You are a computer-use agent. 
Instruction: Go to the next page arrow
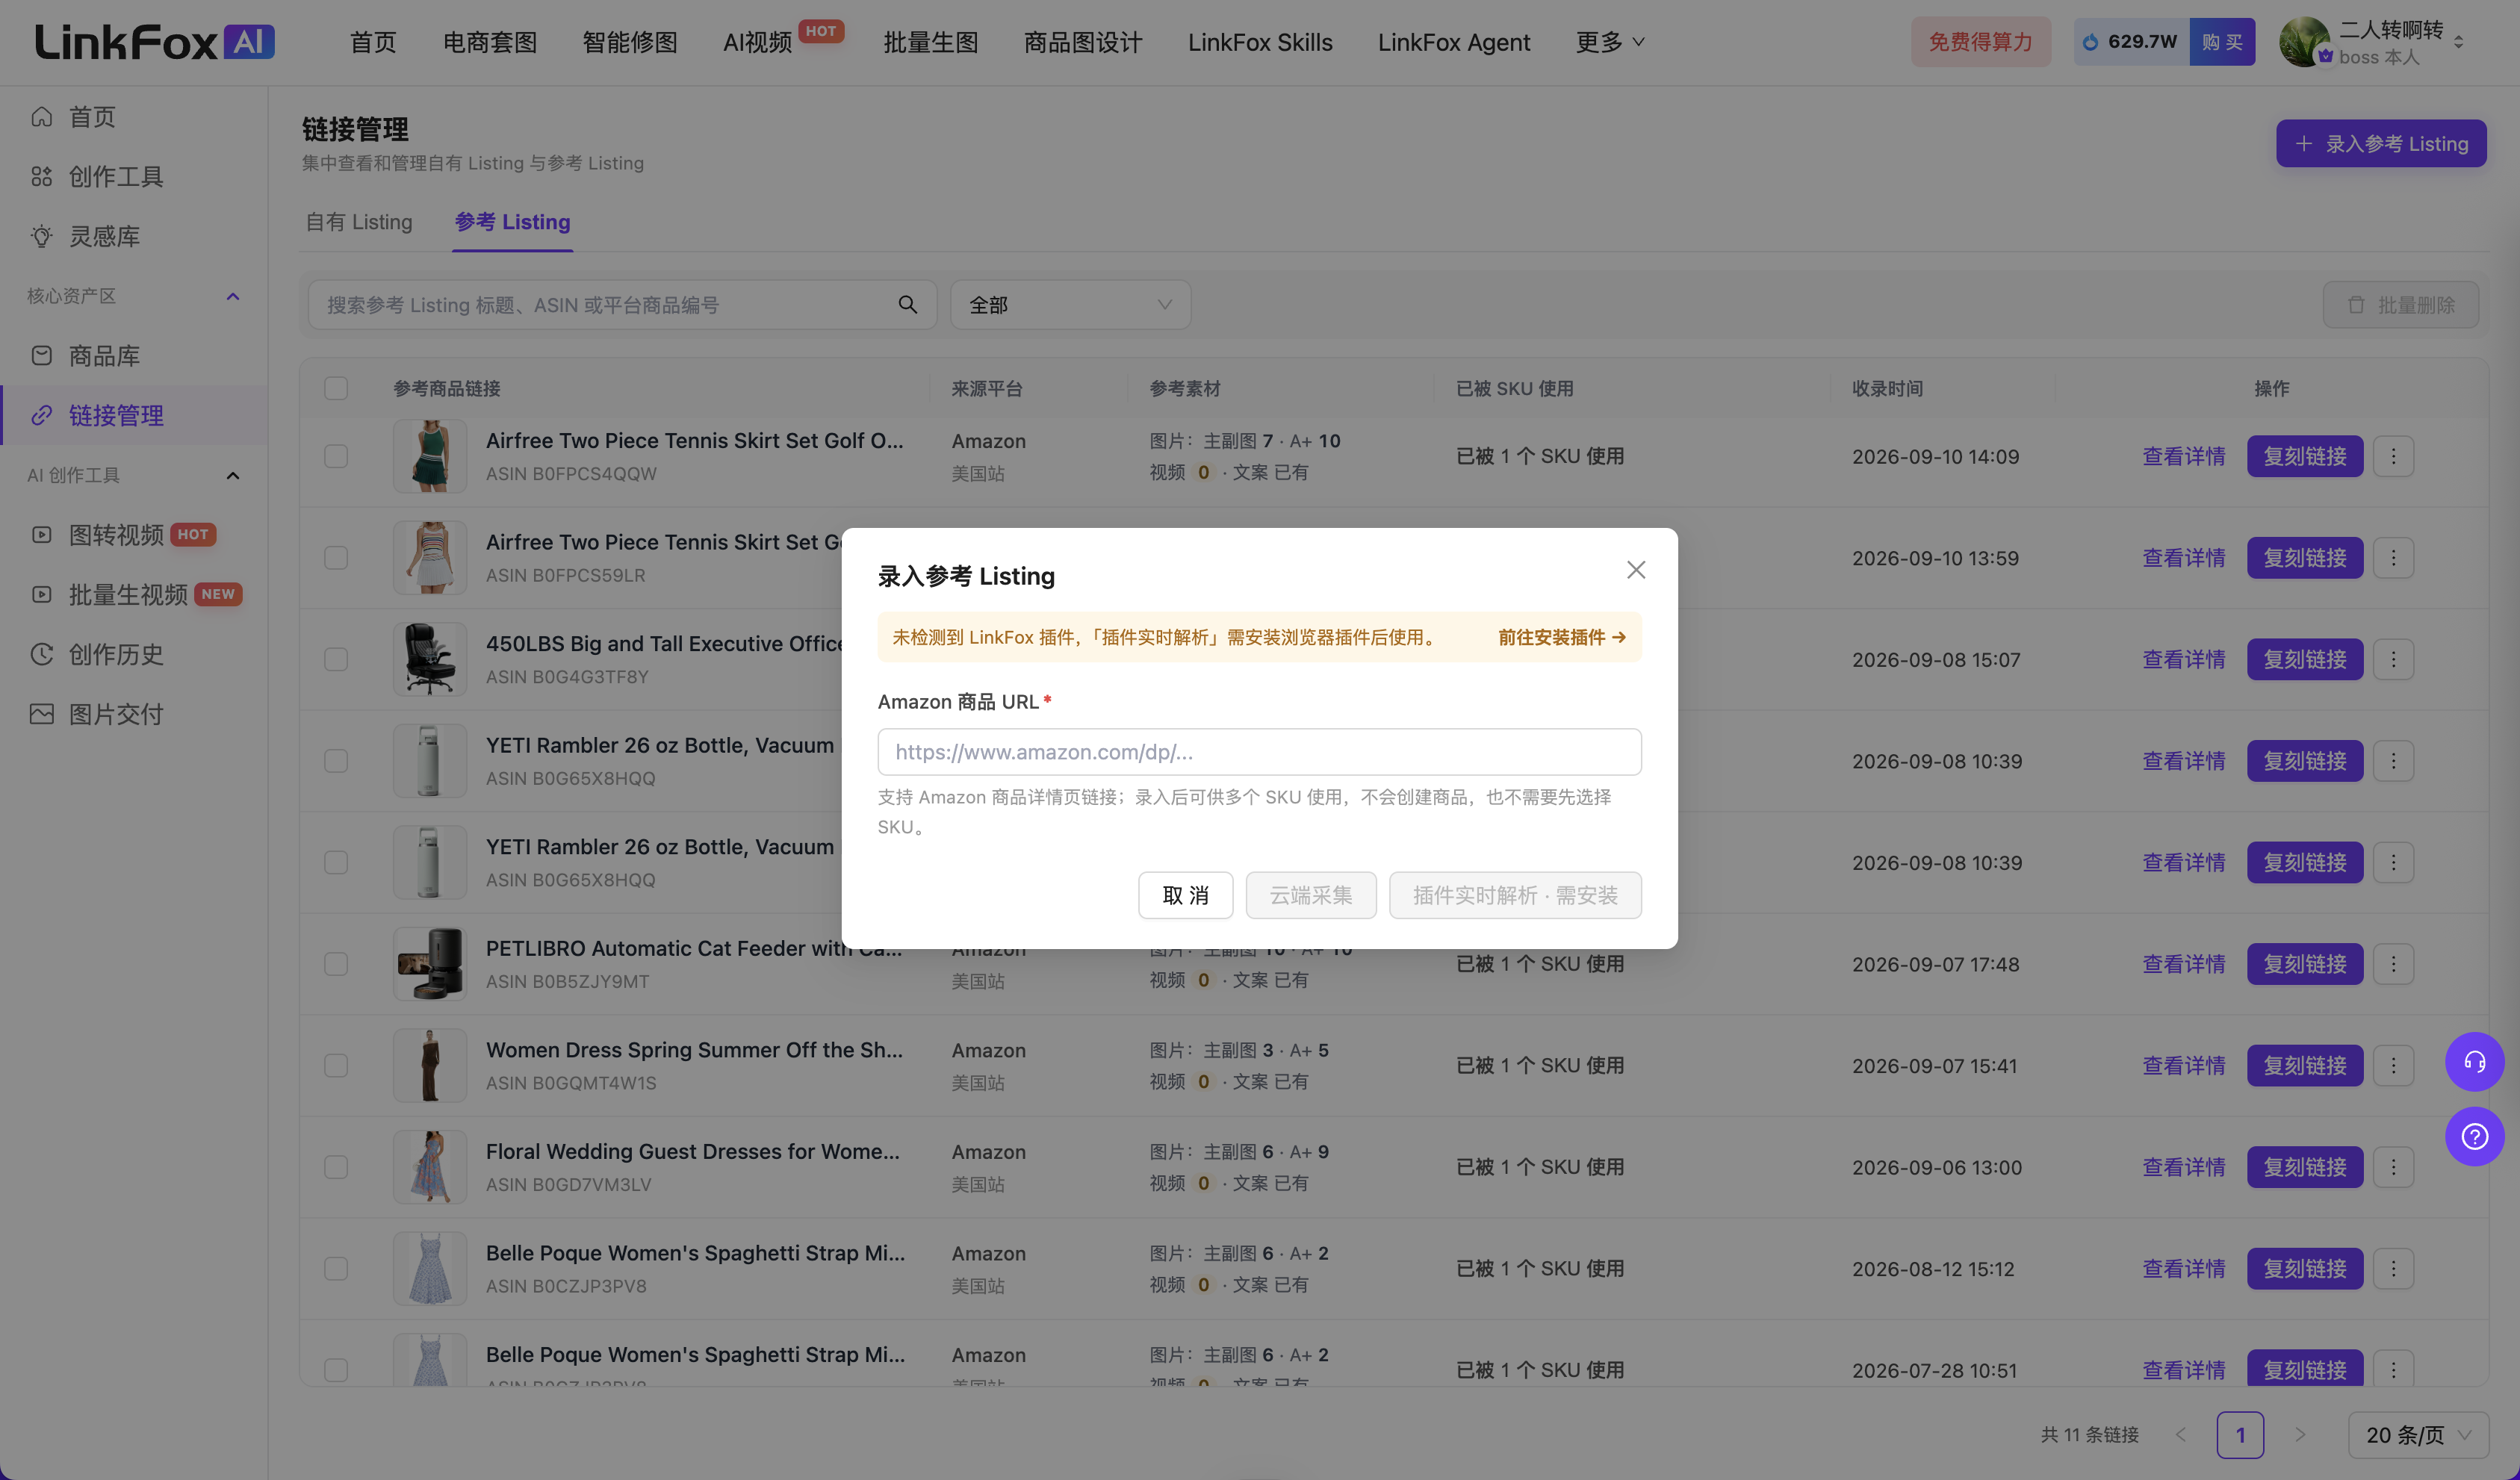[2300, 1435]
